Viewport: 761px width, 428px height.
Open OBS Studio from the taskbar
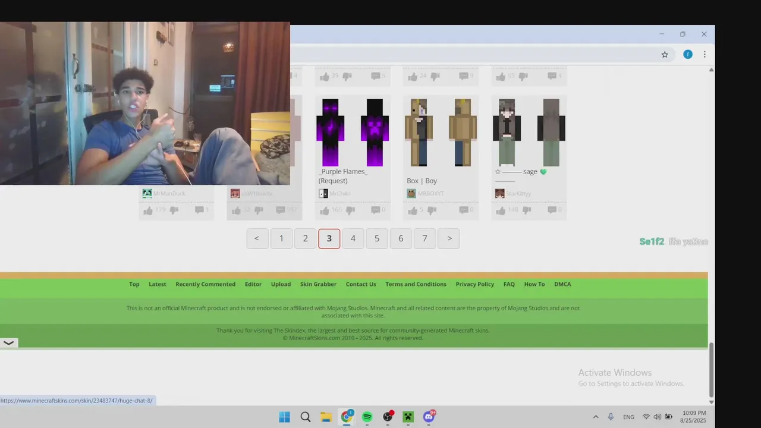pos(388,417)
